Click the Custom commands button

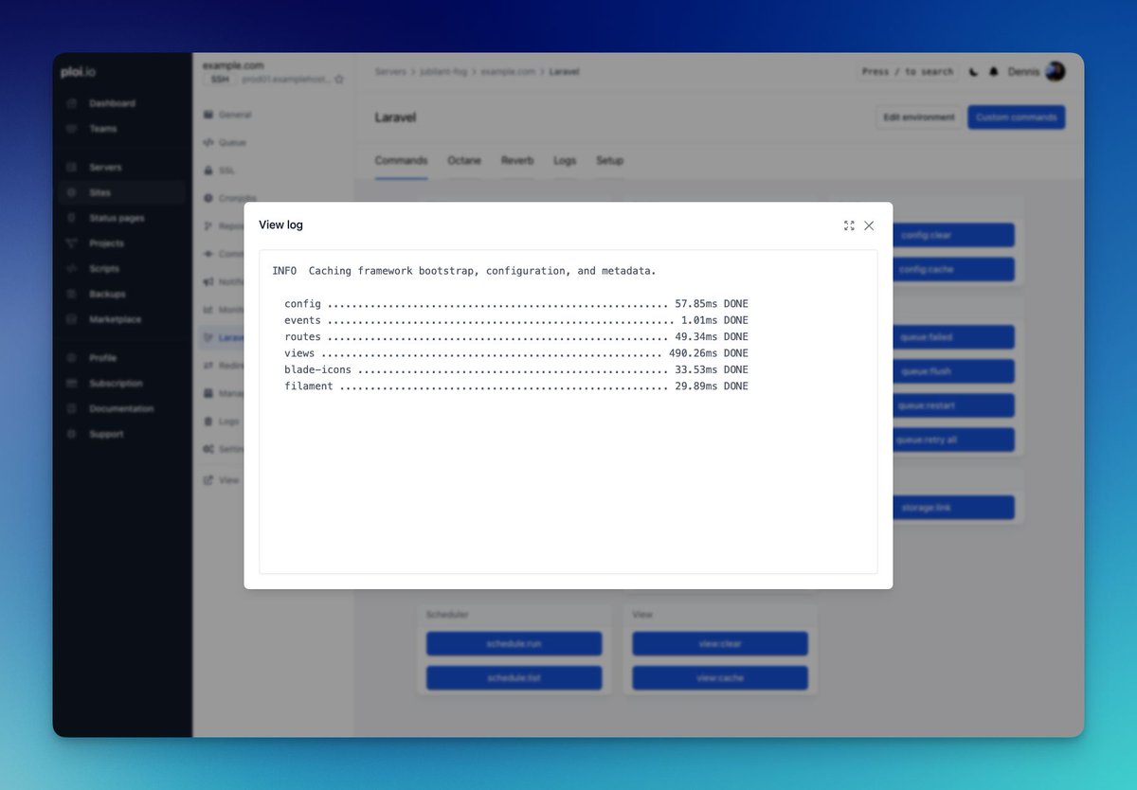[x=1017, y=117]
